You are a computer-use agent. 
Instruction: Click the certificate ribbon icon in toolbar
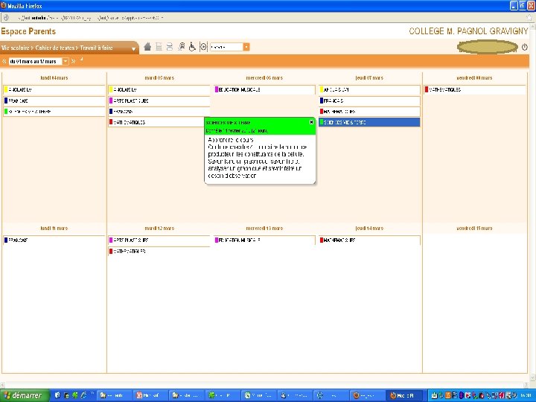click(x=181, y=47)
